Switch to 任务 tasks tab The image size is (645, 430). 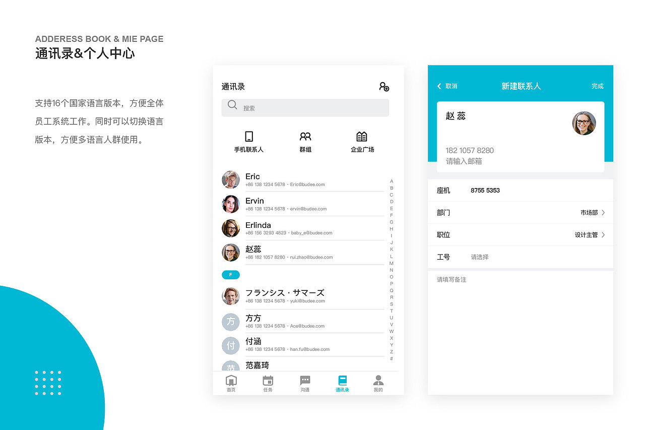click(268, 384)
